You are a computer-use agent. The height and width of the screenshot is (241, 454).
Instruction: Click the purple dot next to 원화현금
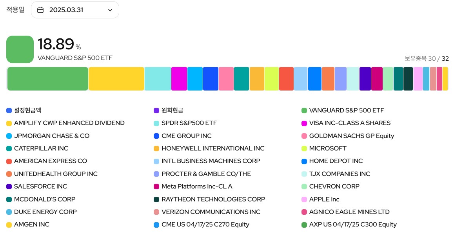coord(156,111)
